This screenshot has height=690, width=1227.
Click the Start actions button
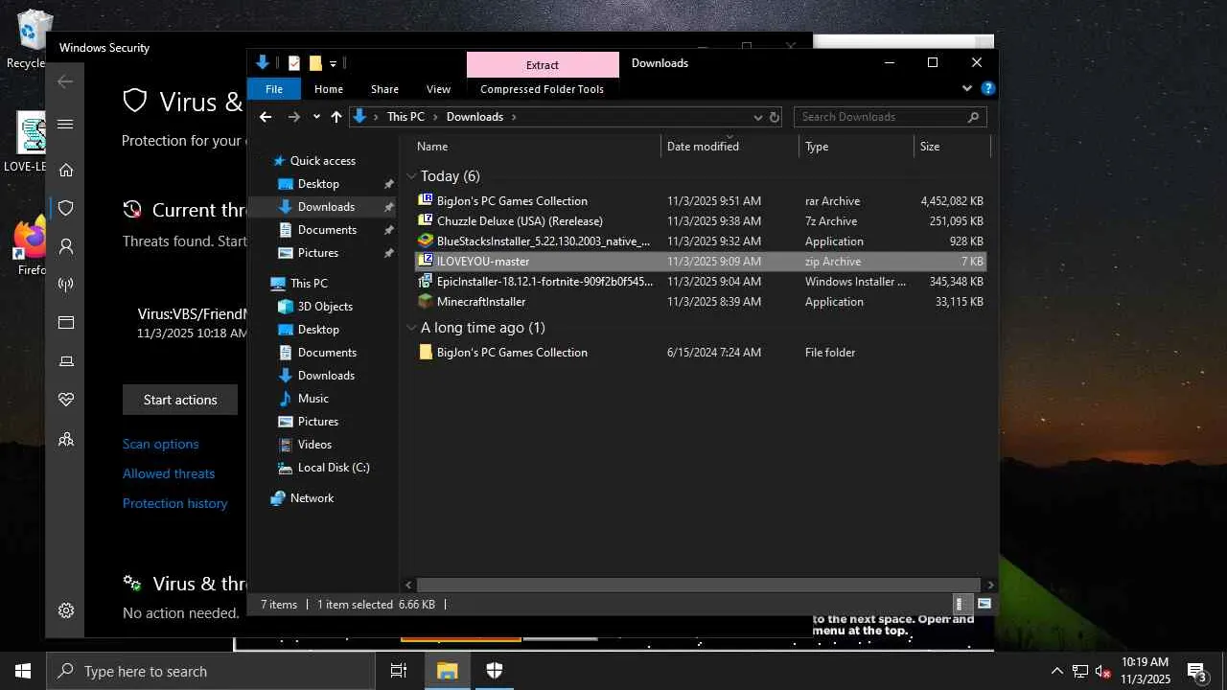click(180, 400)
